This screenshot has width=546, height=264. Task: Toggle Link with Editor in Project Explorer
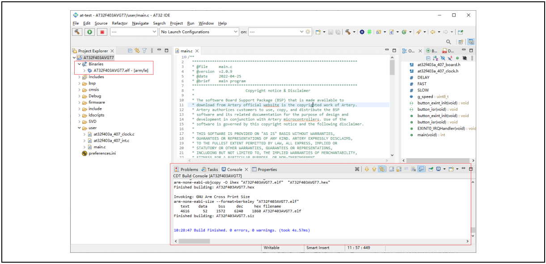[x=137, y=51]
